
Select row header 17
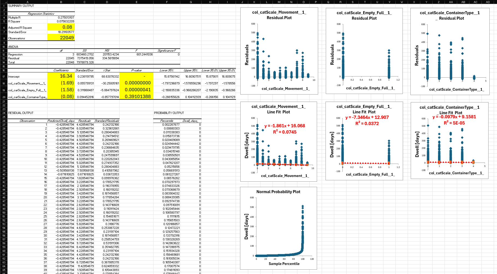point(4,76)
